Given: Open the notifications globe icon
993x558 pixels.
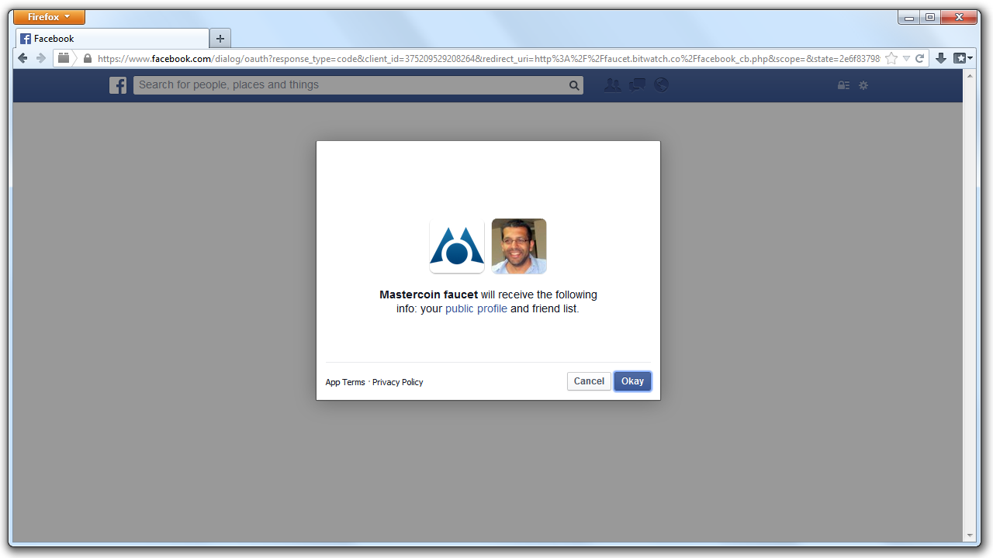Looking at the screenshot, I should (661, 85).
